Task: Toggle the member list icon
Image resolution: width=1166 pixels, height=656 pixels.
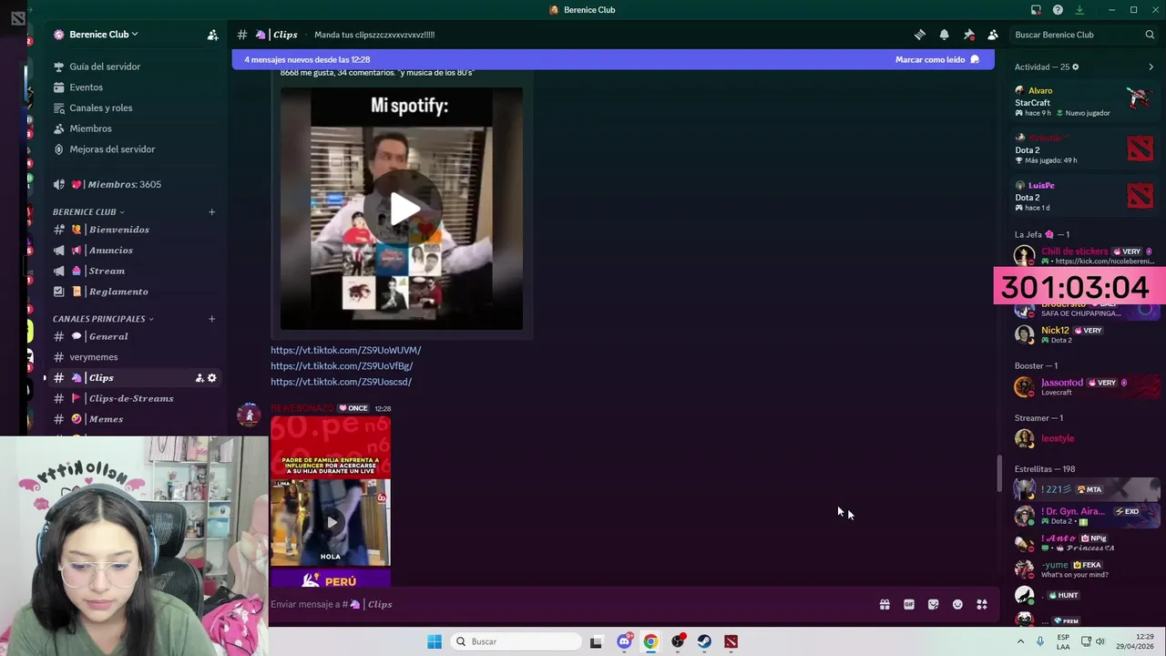Action: point(993,35)
